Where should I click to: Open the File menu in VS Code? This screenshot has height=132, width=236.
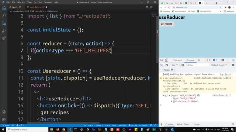[8, 2]
